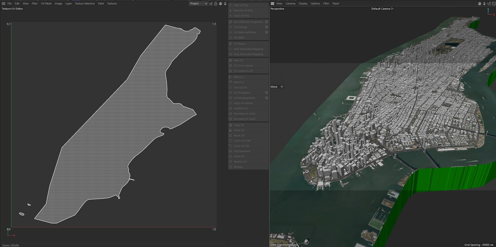
Task: Open the View menu in Texture UV Editor
Action: [x=25, y=4]
